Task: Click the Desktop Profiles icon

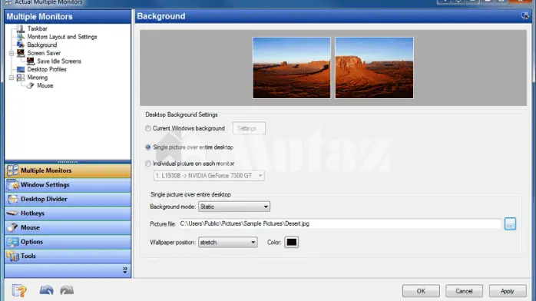Action: [21, 69]
